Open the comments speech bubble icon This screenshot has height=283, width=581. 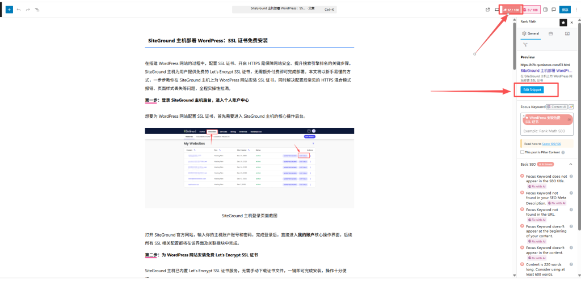(554, 10)
